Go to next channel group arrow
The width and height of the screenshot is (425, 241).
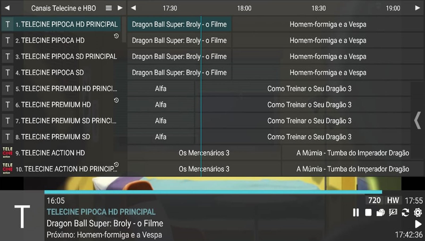click(120, 8)
